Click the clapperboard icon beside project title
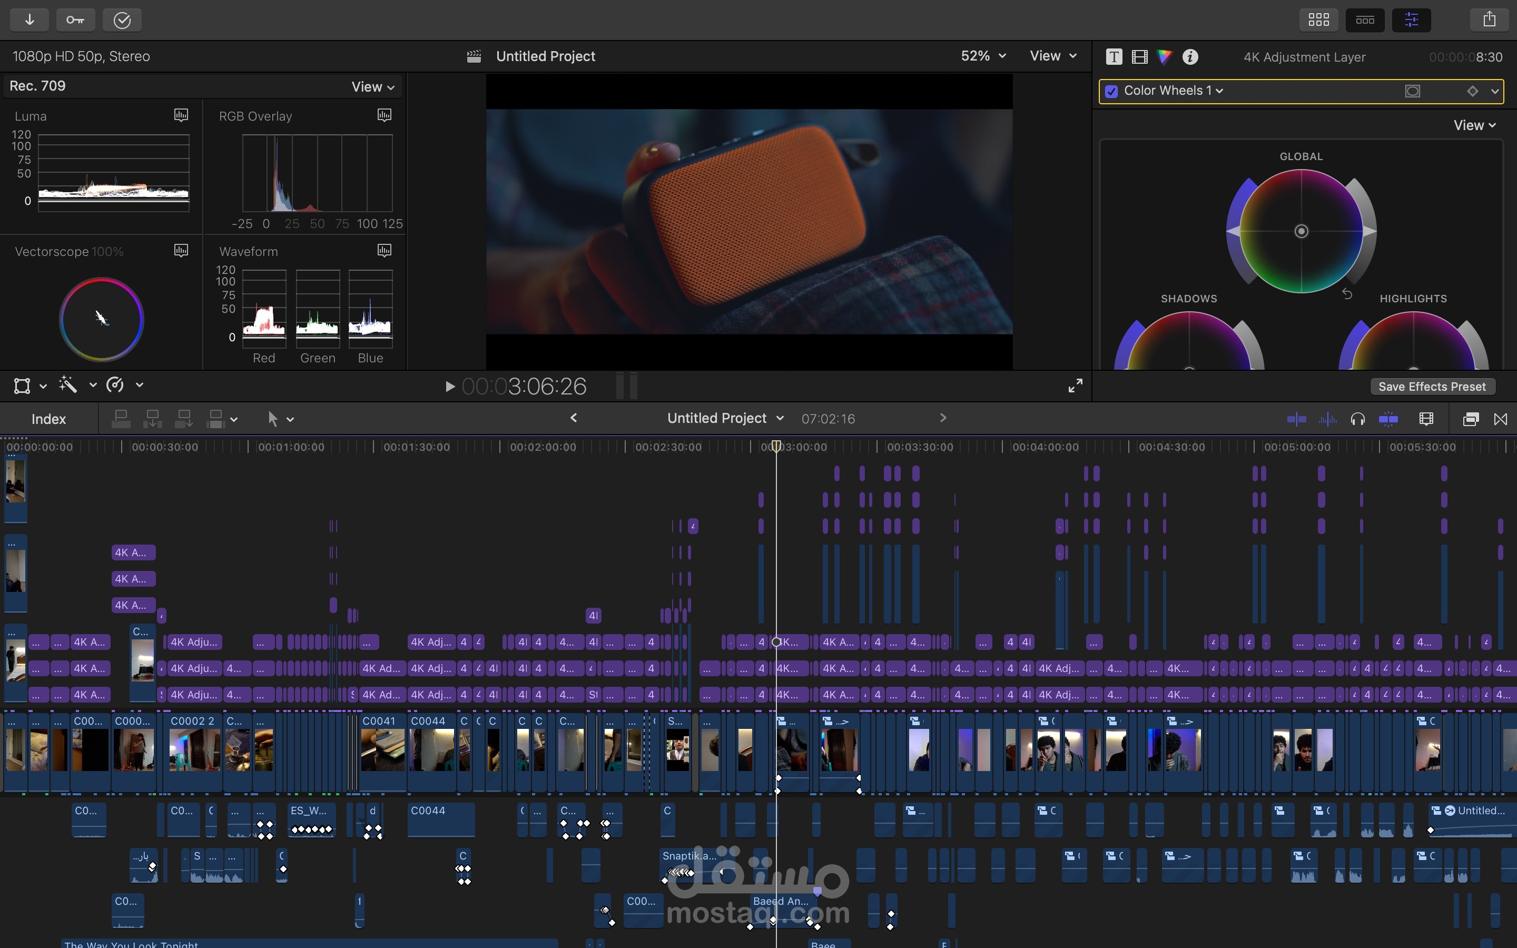 [474, 56]
